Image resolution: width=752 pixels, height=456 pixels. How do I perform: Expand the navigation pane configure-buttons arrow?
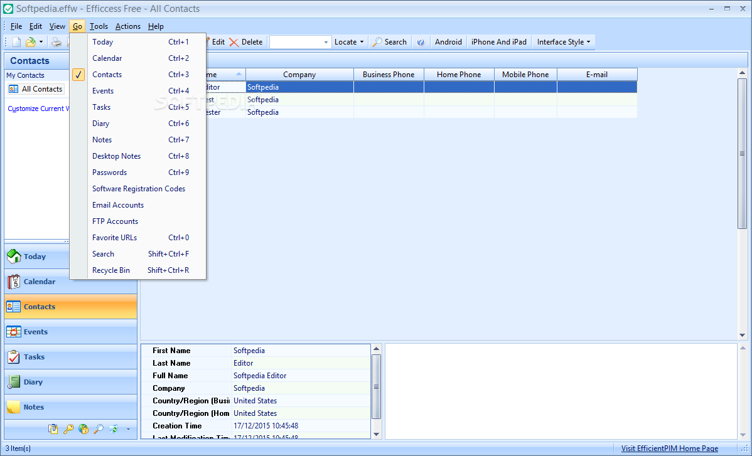click(128, 429)
